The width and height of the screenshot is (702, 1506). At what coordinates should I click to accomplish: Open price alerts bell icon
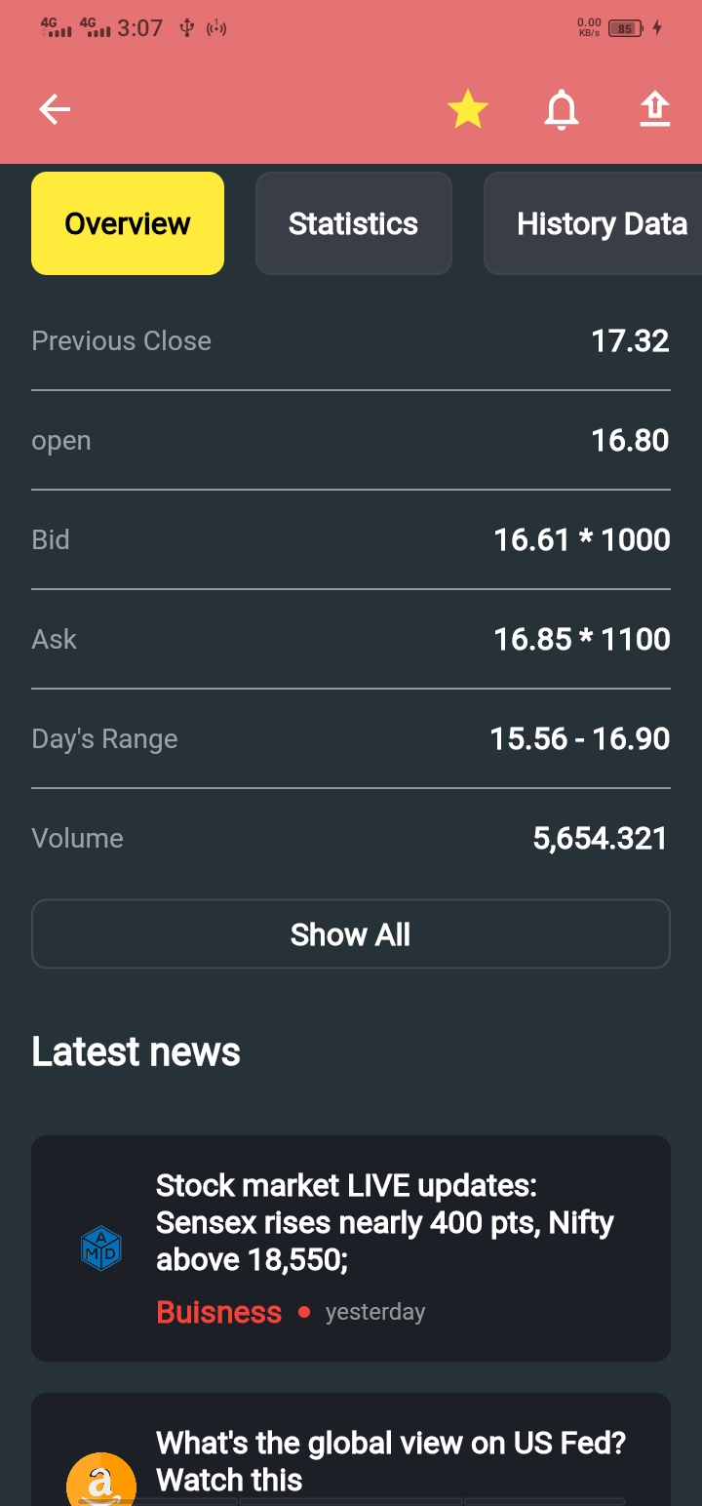pyautogui.click(x=561, y=110)
